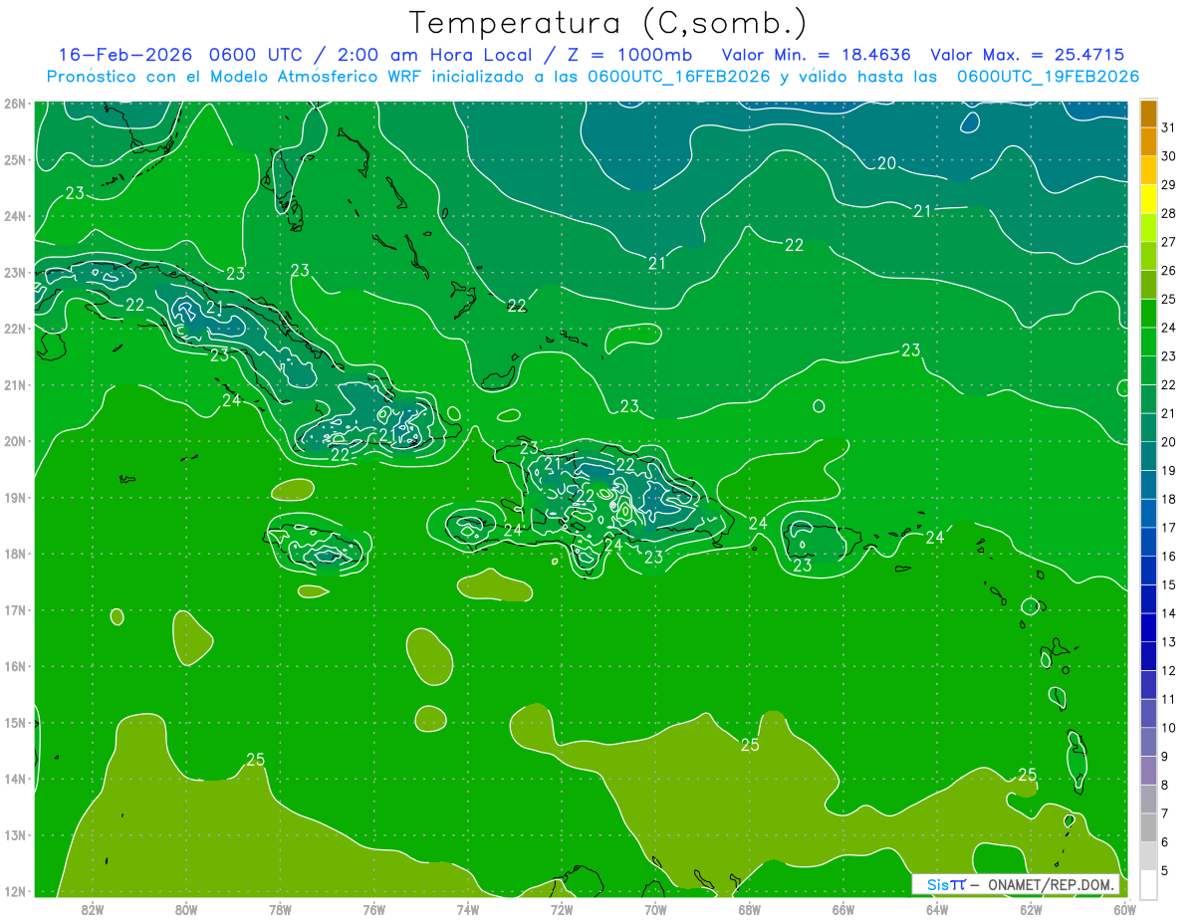
Task: Click the '60W' longitude axis label
Action: click(1125, 908)
